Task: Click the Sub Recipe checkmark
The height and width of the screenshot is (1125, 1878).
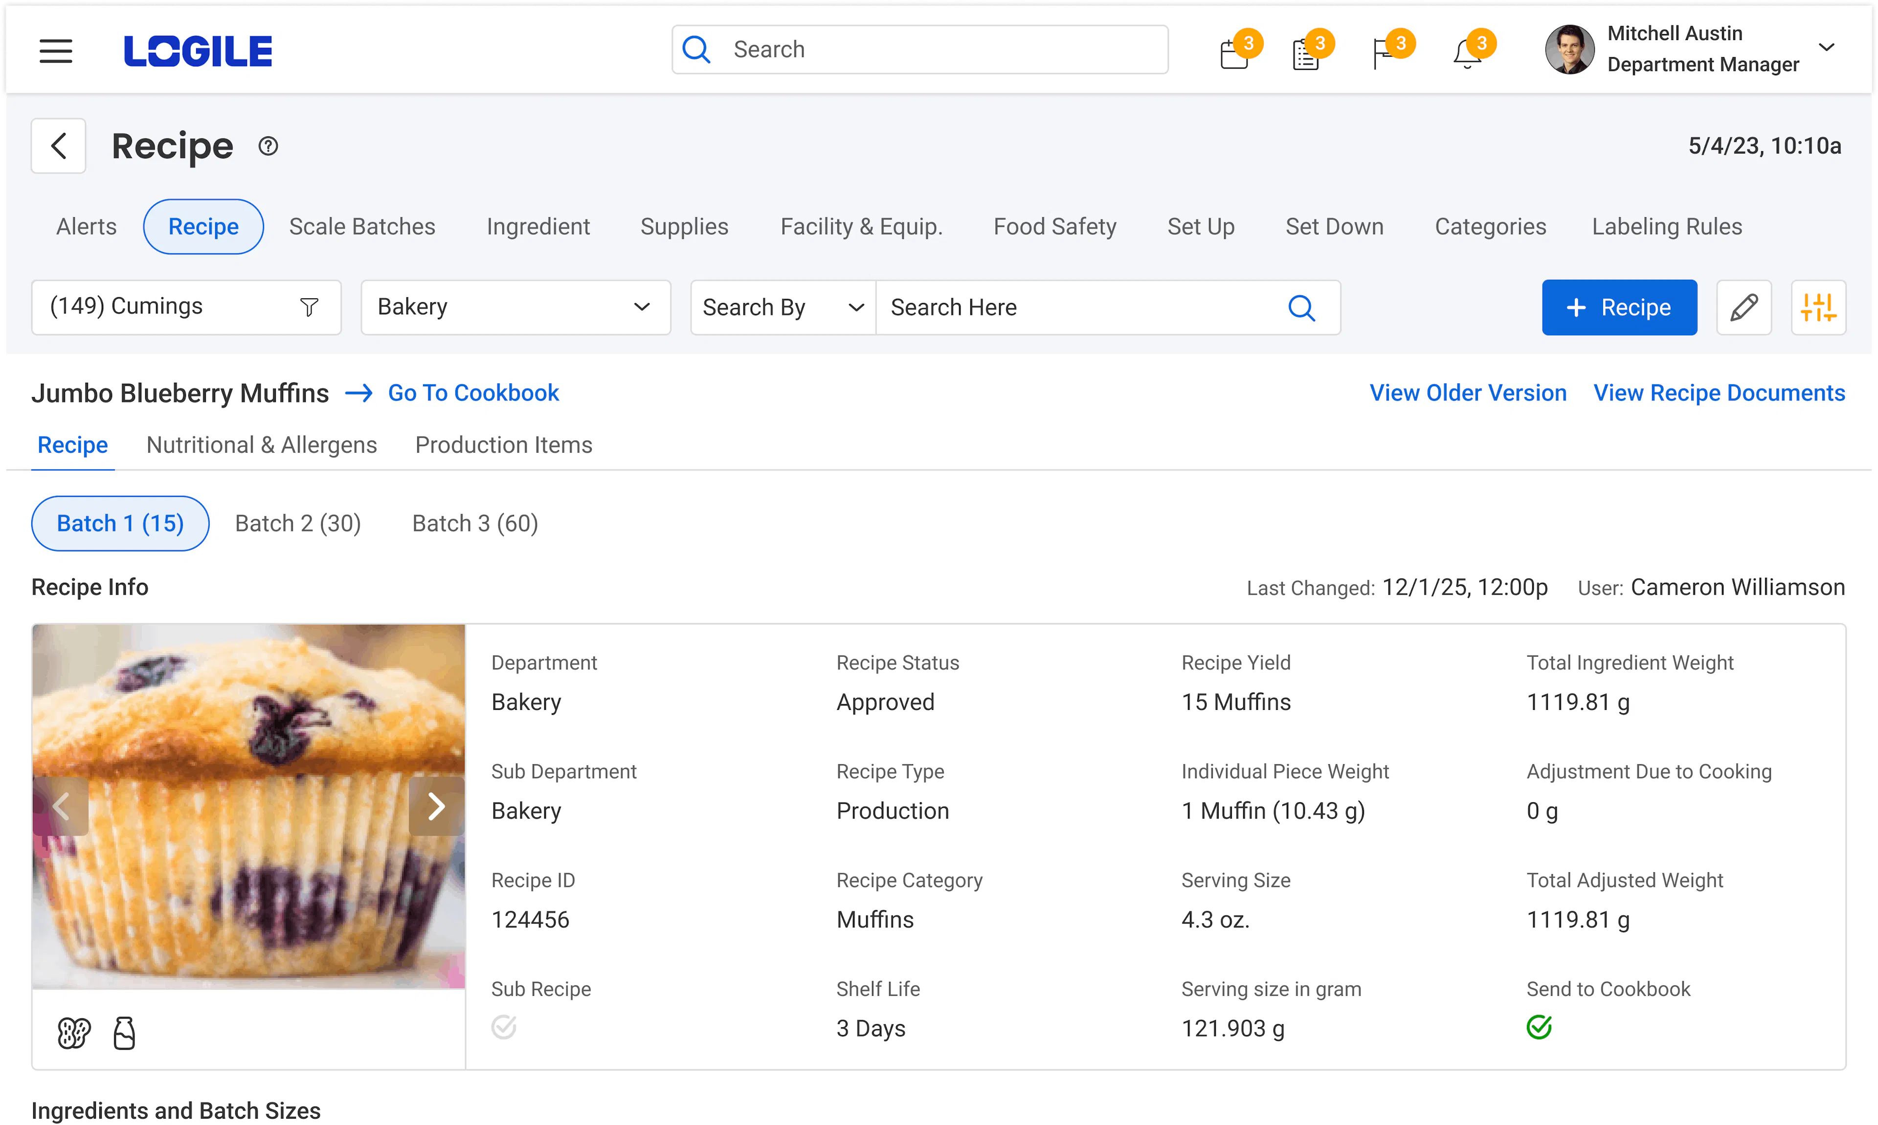Action: click(x=503, y=1028)
